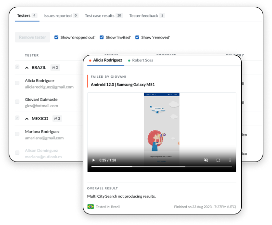This screenshot has width=272, height=225.
Task: Open the Test case results tab
Action: pyautogui.click(x=104, y=15)
